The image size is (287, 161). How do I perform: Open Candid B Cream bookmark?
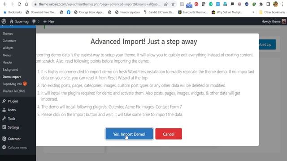158,12
